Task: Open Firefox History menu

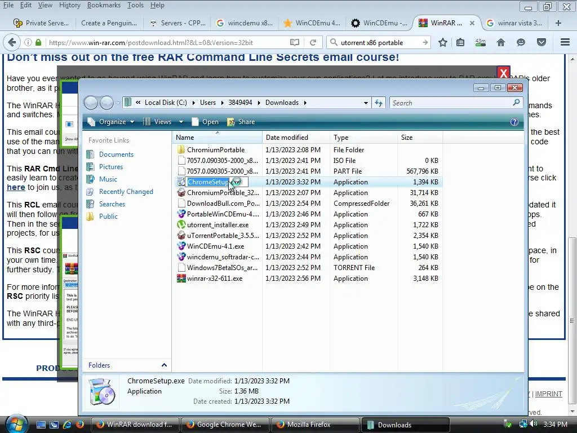Action: point(69,5)
